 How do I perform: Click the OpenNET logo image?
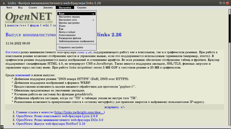point(29,17)
